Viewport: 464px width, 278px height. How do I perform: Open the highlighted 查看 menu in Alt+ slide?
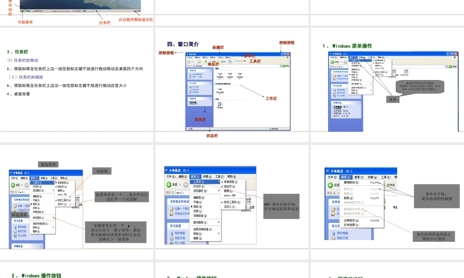[195, 177]
